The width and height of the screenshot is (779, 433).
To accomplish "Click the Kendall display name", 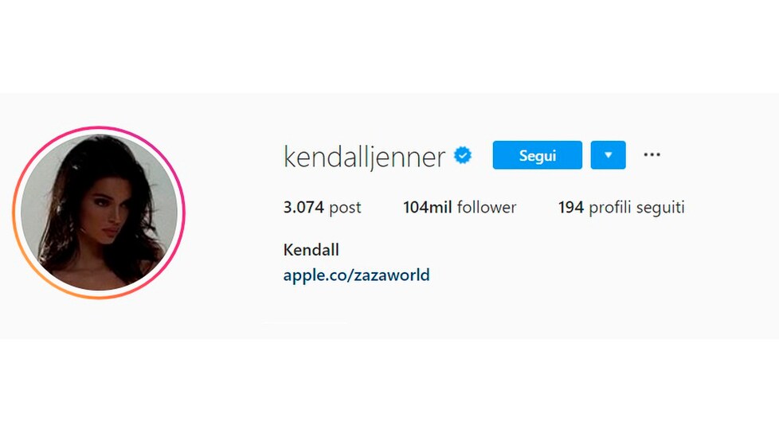I will pos(311,250).
